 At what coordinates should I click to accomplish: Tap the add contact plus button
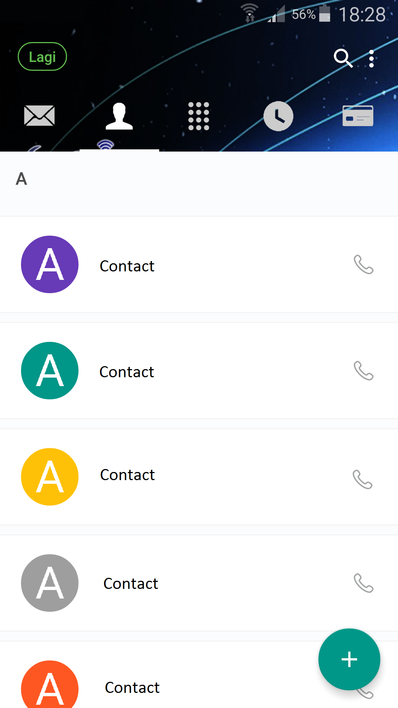349,659
